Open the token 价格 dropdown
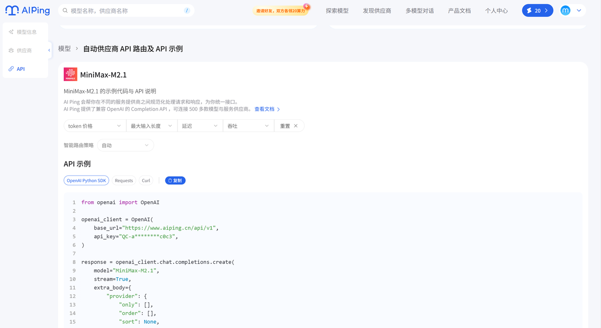601x328 pixels. pos(95,126)
